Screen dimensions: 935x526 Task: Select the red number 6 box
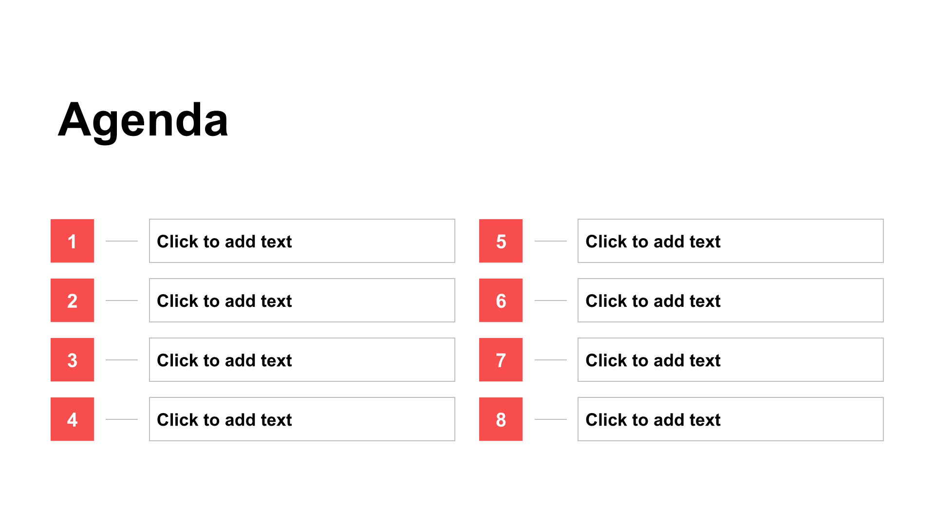(501, 300)
